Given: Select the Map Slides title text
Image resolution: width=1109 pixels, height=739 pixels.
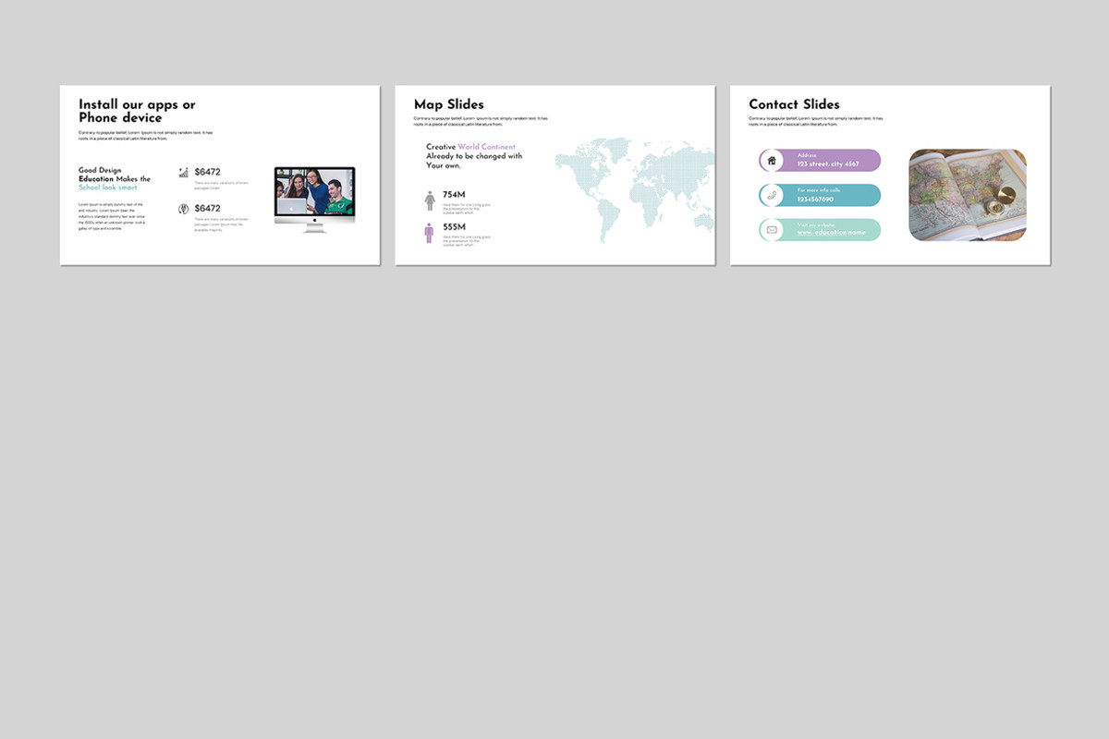Looking at the screenshot, I should [449, 104].
